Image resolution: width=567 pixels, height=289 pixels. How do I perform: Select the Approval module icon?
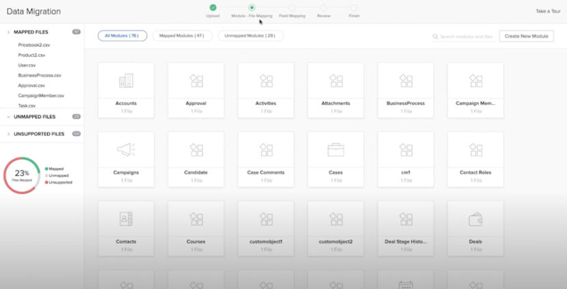click(196, 81)
